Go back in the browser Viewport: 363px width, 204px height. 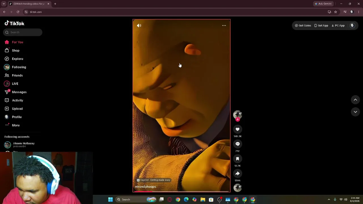pos(4,12)
